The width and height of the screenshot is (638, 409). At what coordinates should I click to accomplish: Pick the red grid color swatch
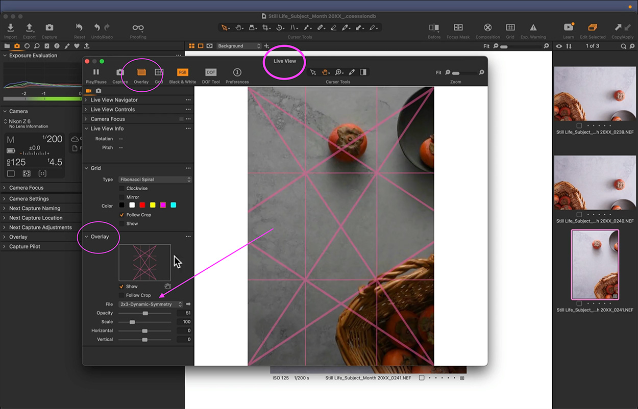(x=142, y=205)
